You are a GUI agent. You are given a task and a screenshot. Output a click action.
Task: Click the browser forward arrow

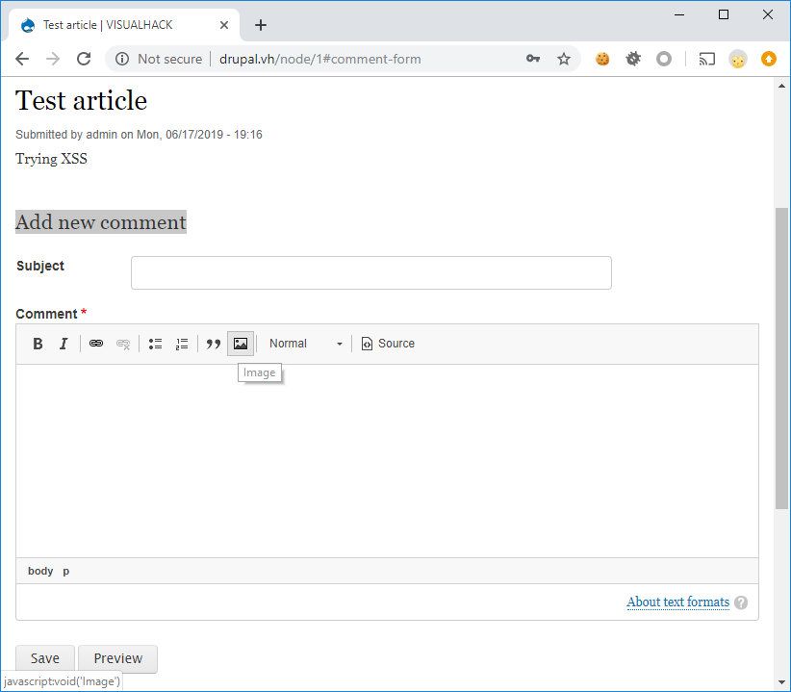click(53, 59)
